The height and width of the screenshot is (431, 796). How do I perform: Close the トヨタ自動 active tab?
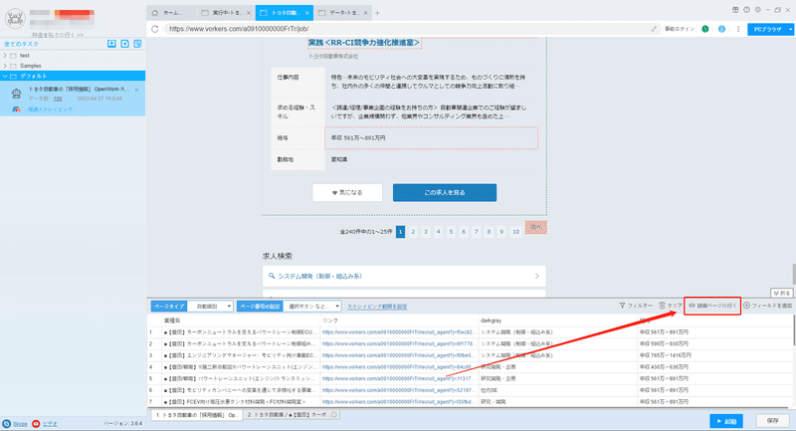coord(307,13)
